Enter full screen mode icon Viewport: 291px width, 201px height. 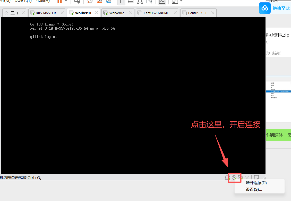click(x=140, y=2)
